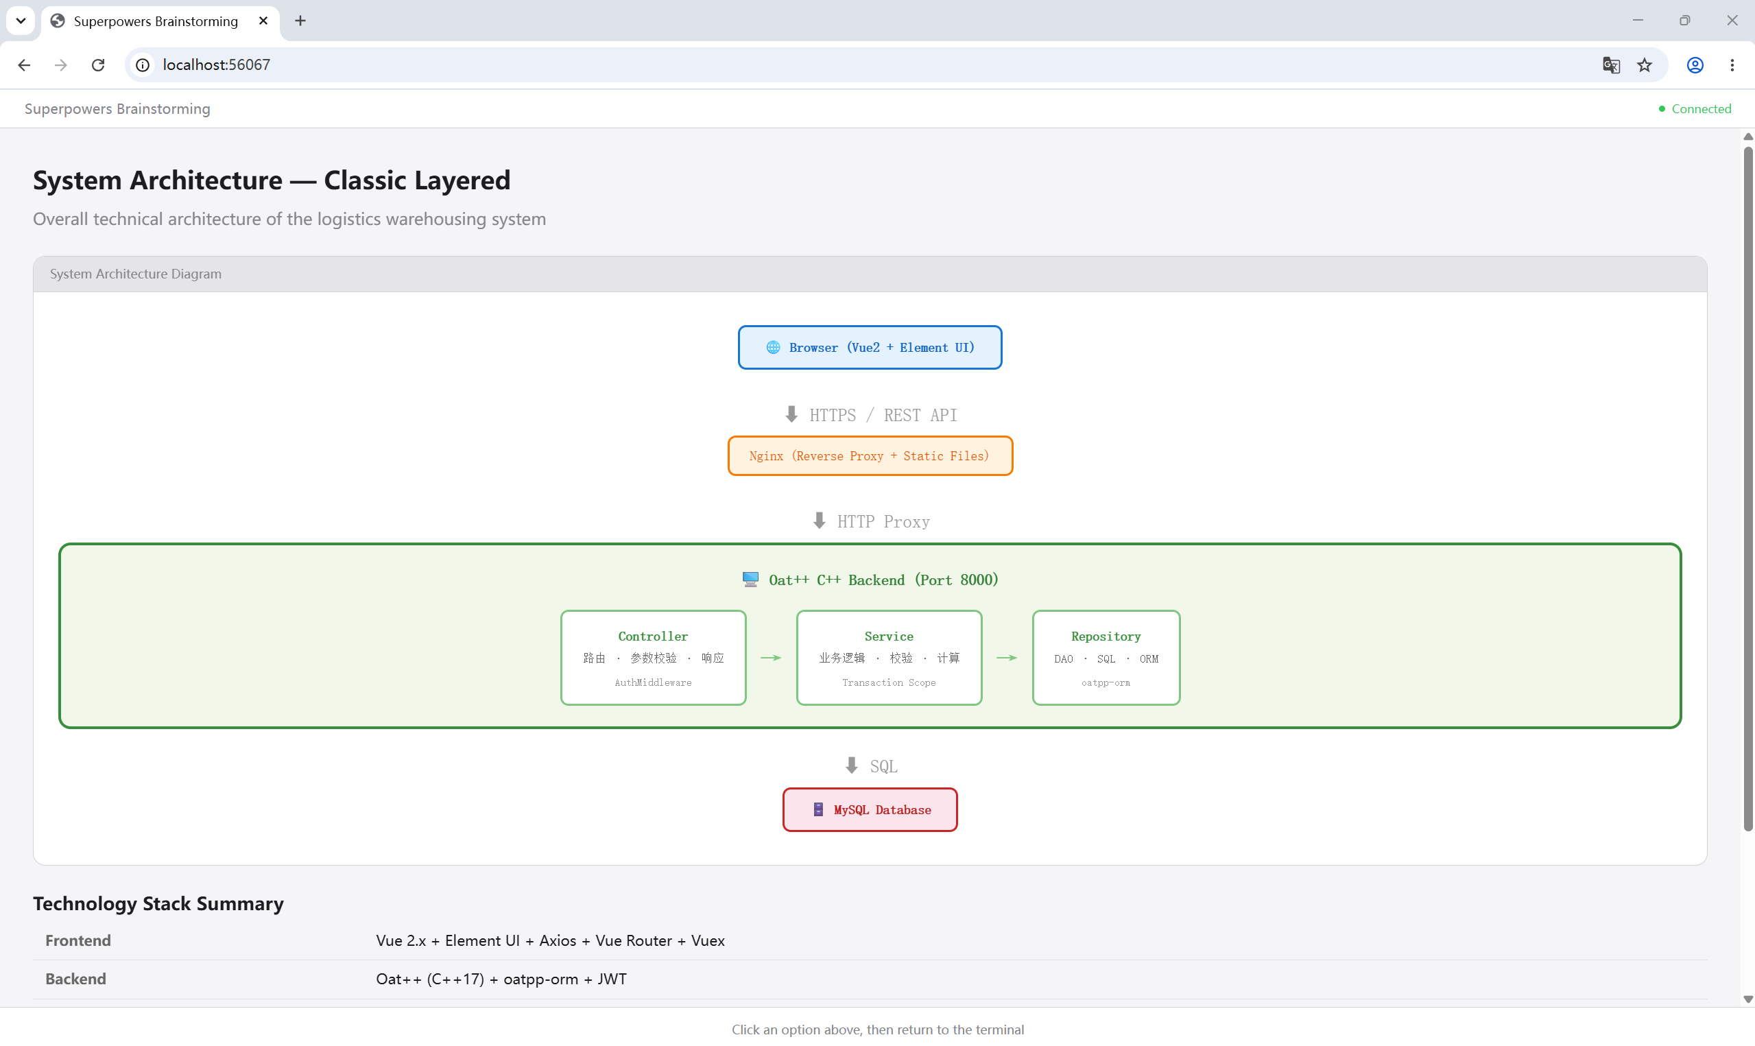
Task: Click the System Architecture Diagram panel header
Action: 870,274
